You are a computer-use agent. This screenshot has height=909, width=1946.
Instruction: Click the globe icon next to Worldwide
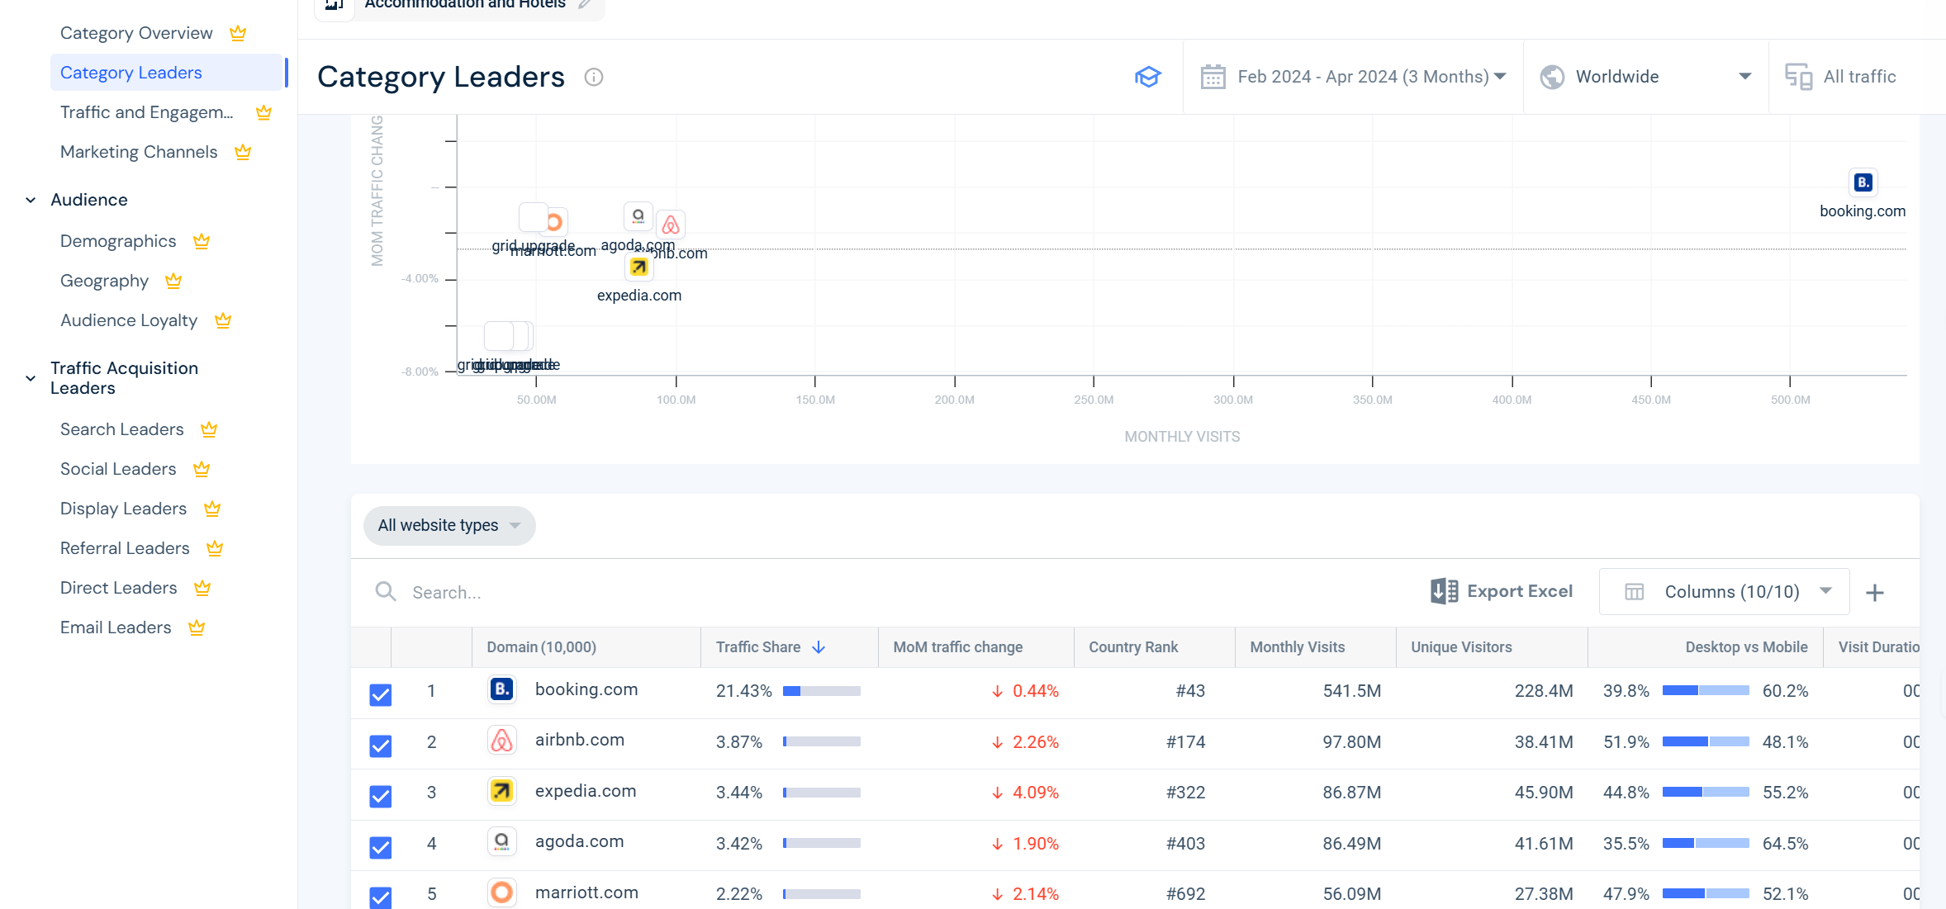tap(1552, 77)
